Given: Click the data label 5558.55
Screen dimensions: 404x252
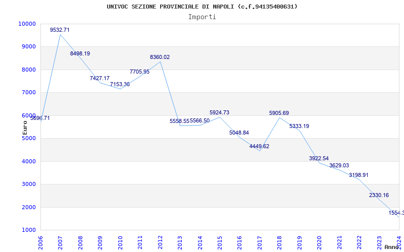Looking at the screenshot, I should 180,121.
